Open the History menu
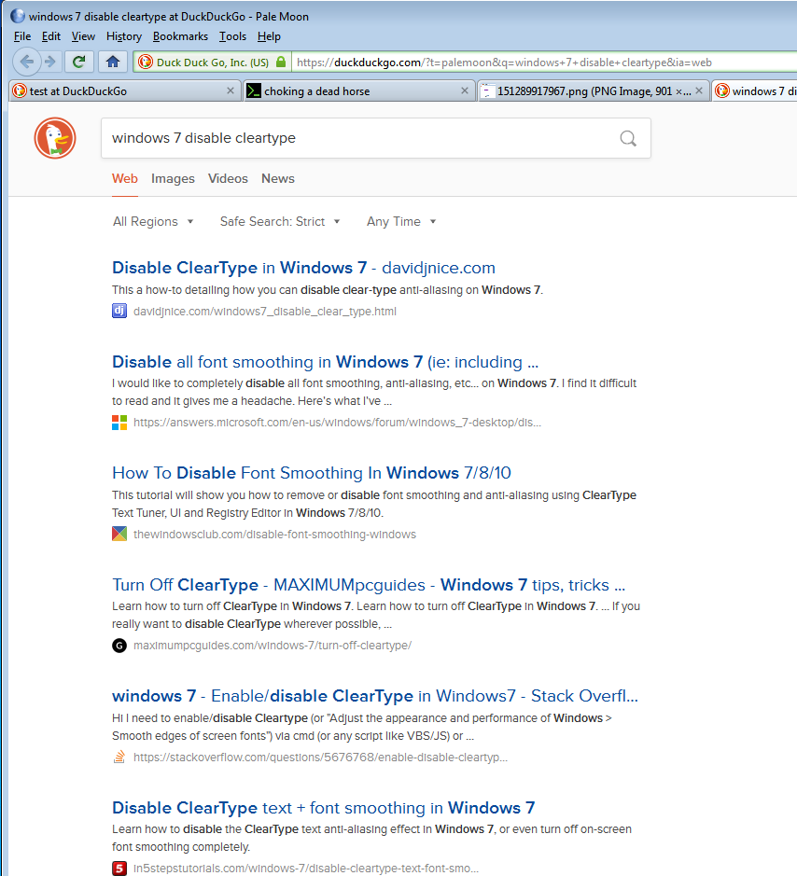This screenshot has height=876, width=797. (x=124, y=36)
